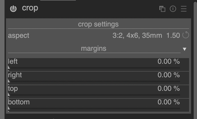Swap aspect orientation with the circular arrow icon
197x119 pixels.
pyautogui.click(x=186, y=35)
